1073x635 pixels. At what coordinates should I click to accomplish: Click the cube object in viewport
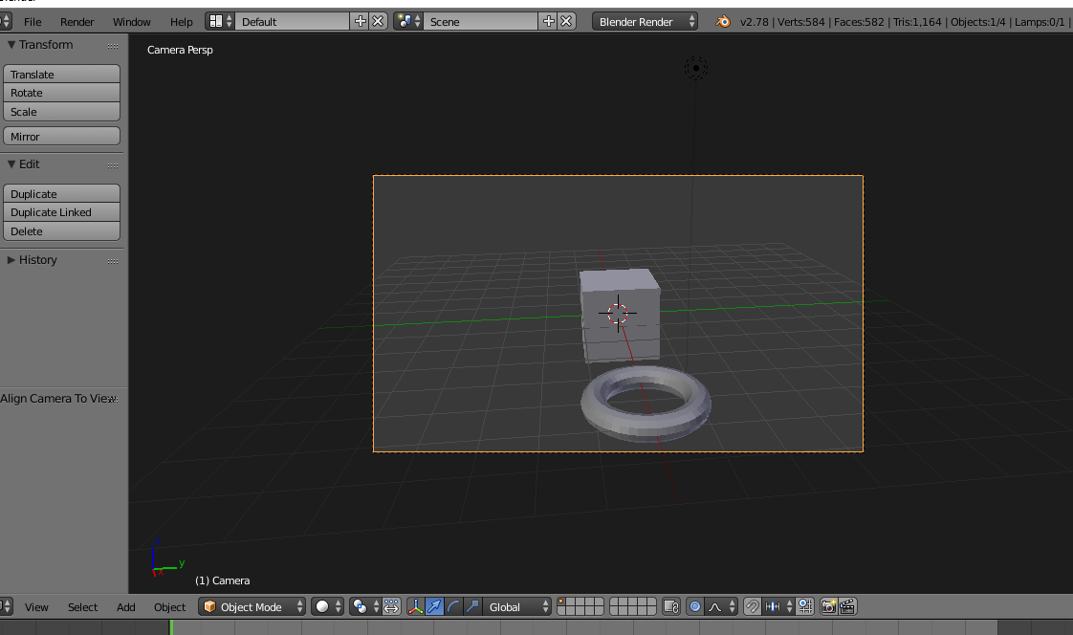620,315
